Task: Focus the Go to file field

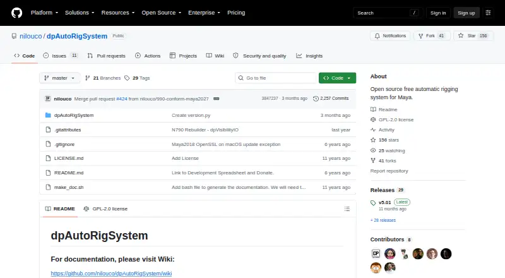Action: (x=276, y=78)
